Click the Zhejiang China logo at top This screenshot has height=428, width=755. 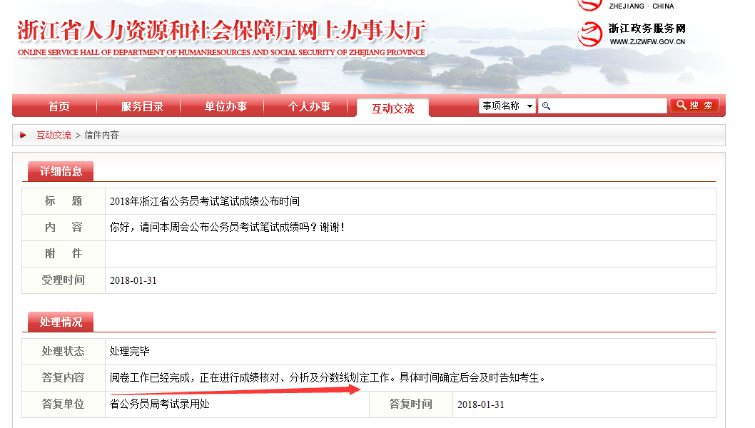(x=590, y=4)
